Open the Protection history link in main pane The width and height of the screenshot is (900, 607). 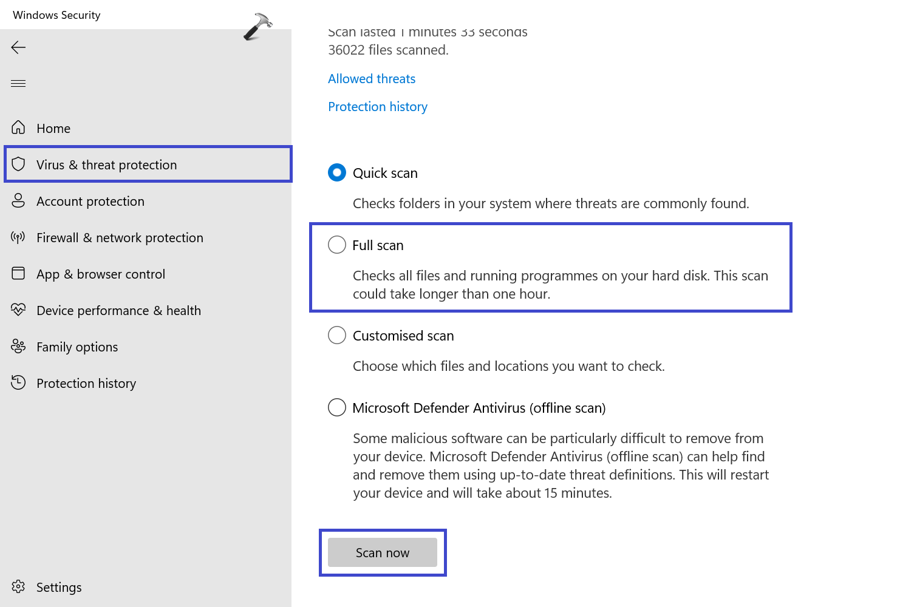click(378, 107)
